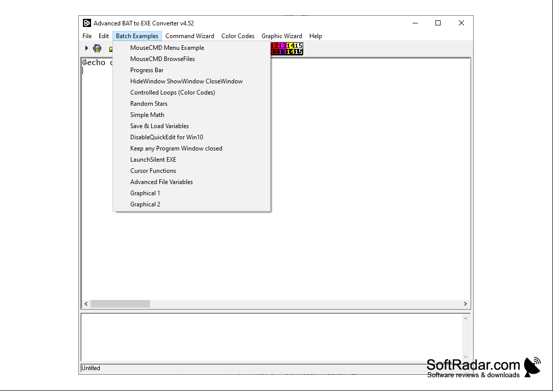Pick yellow 14 on black color code
553x391 pixels.
(x=290, y=52)
